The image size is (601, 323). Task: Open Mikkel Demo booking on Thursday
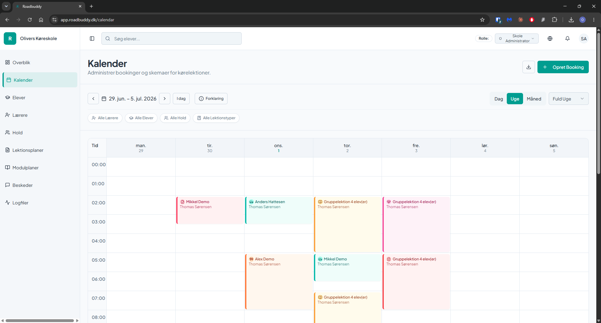click(x=347, y=268)
